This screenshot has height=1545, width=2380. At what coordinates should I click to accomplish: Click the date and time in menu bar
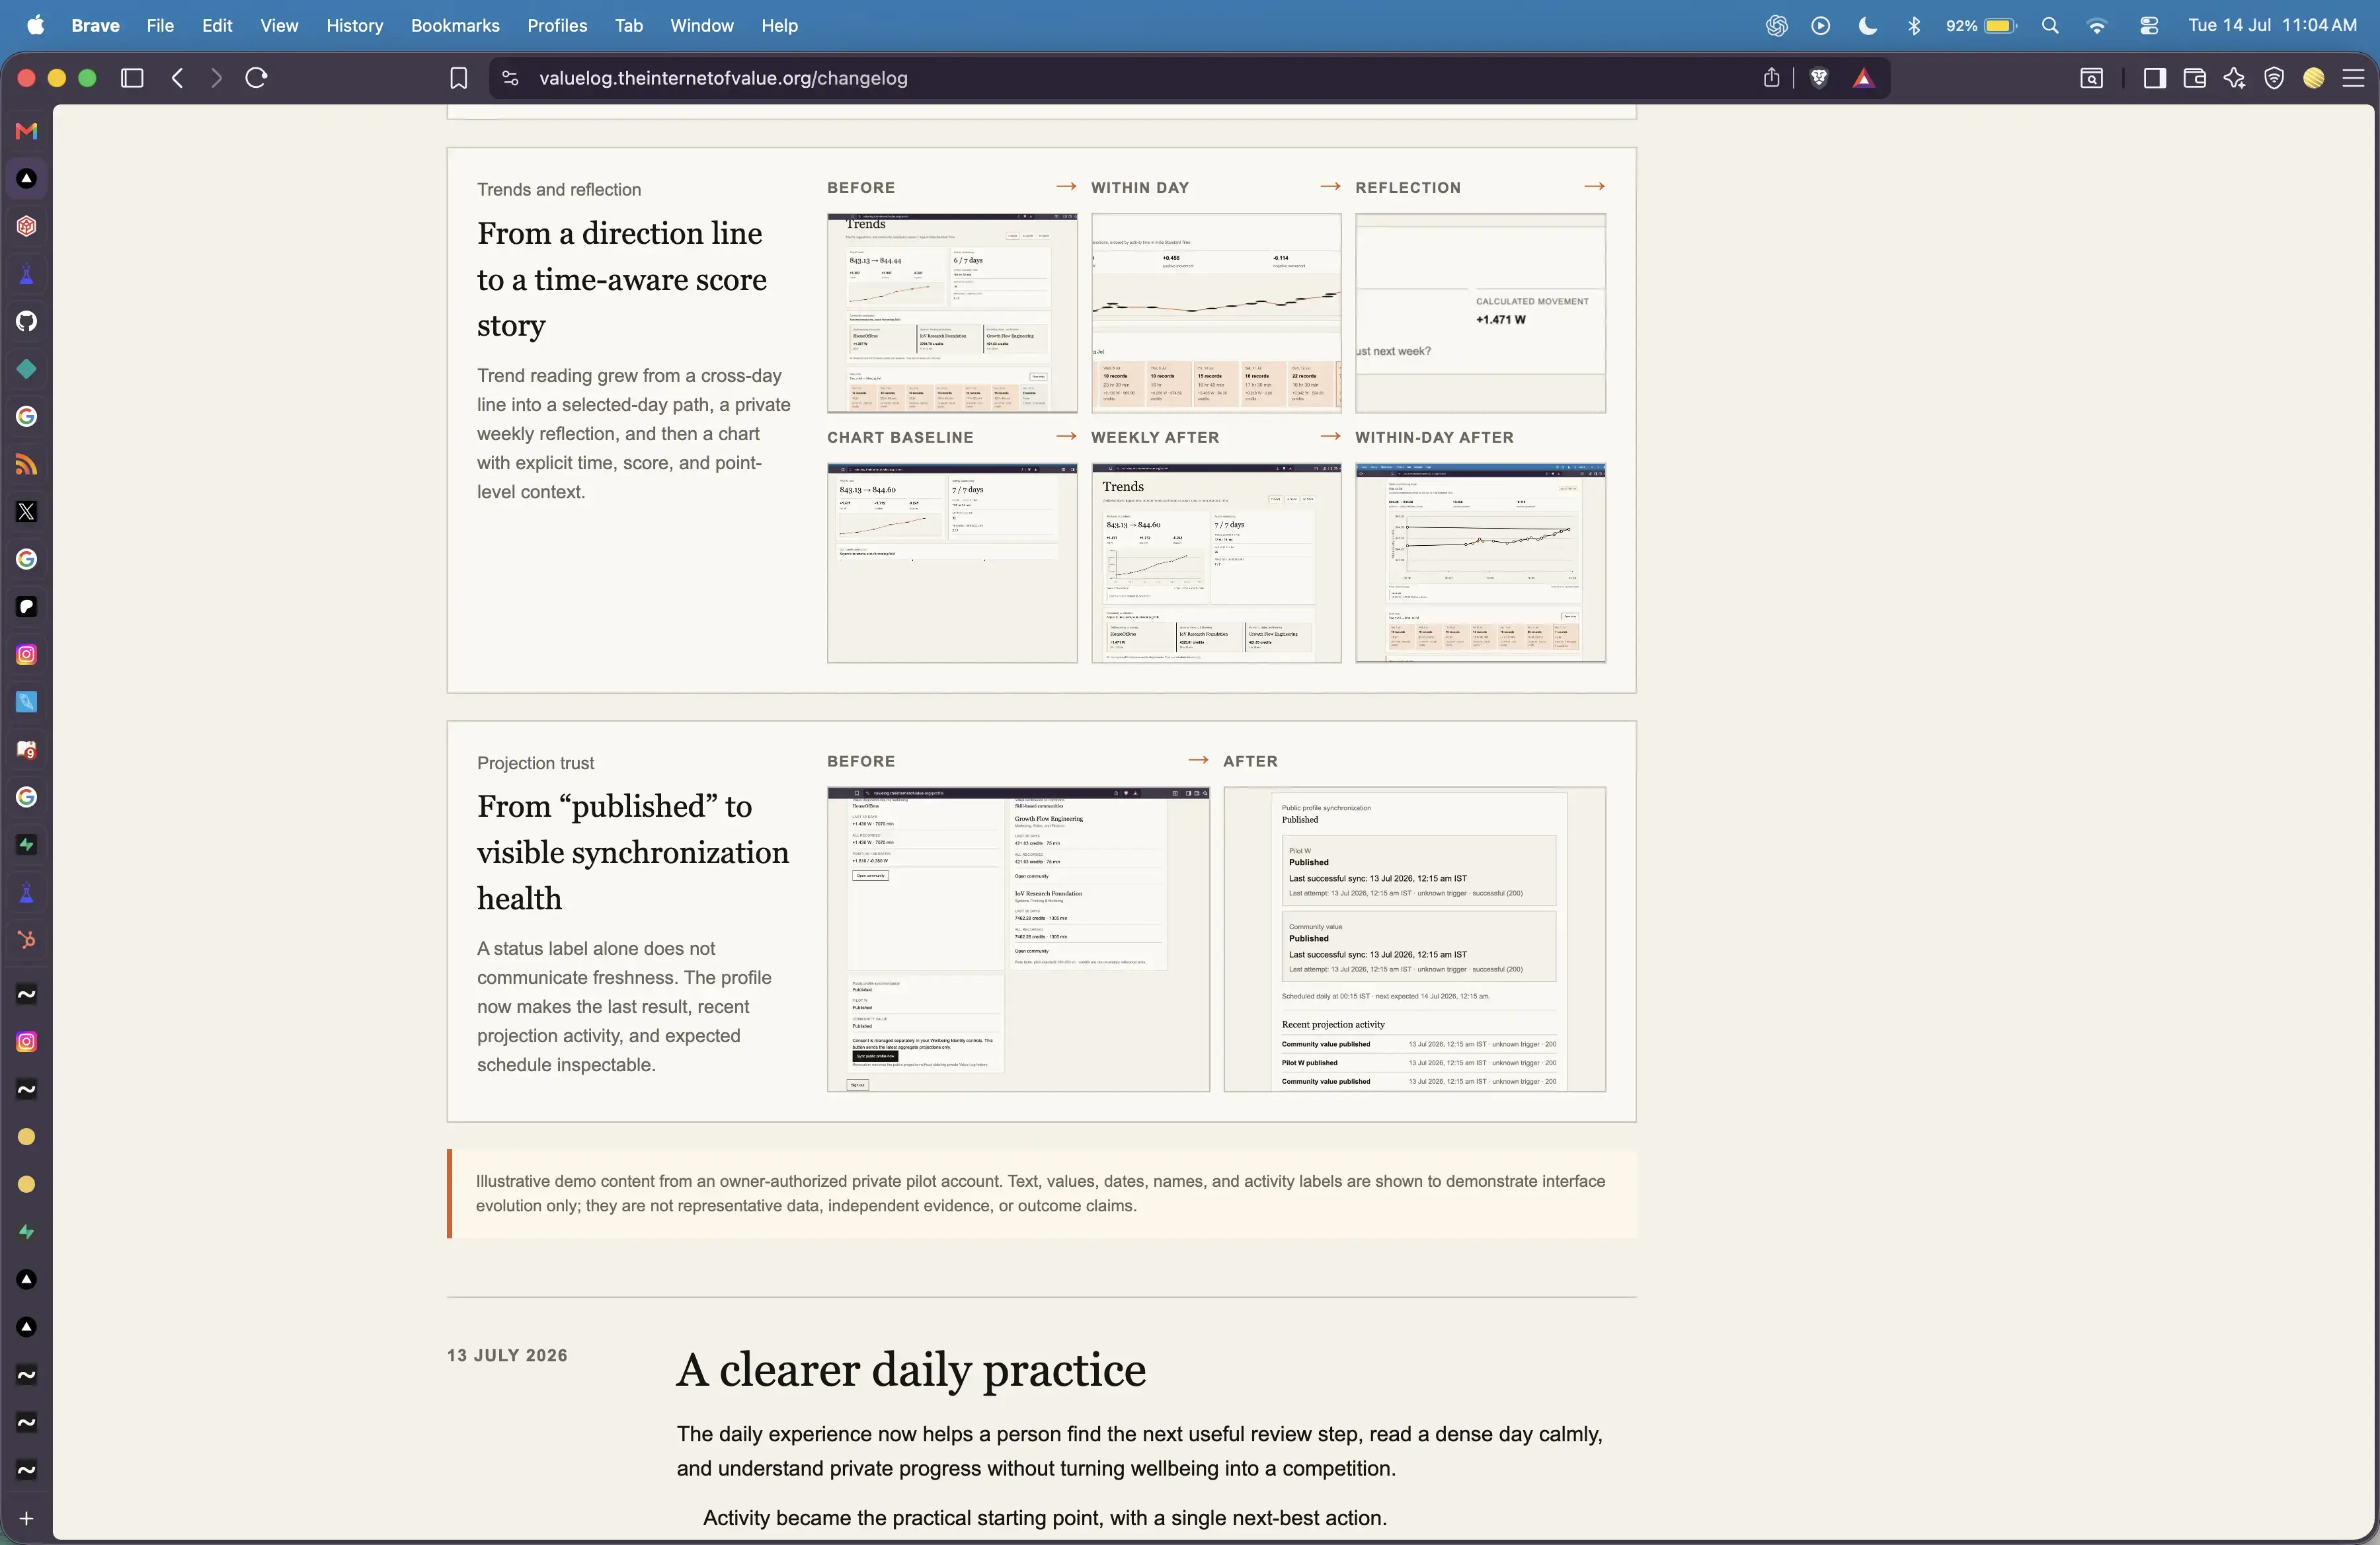(x=2272, y=26)
